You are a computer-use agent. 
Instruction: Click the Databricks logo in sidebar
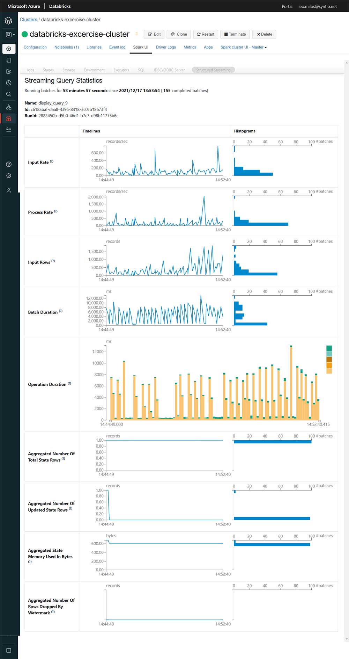pyautogui.click(x=9, y=21)
